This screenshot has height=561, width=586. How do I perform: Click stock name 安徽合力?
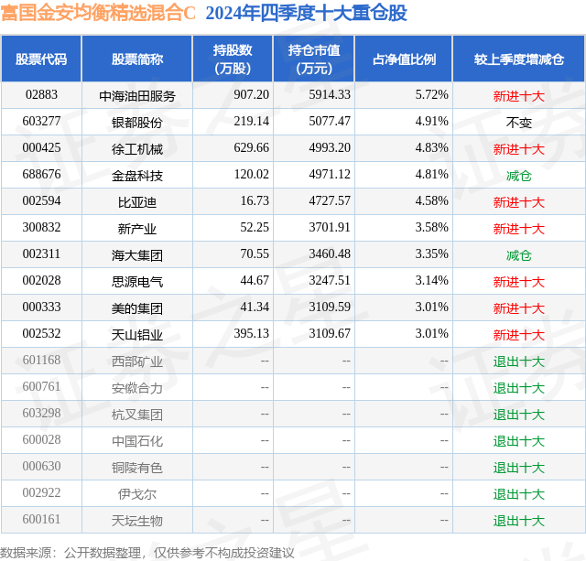(x=137, y=388)
